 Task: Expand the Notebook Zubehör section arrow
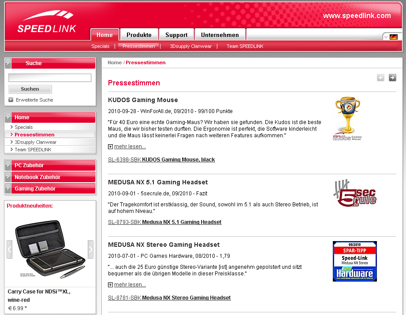pos(8,177)
